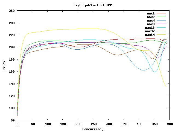Click the max16 legend label
Image resolution: width=175 pixels, height=131 pixels.
pyautogui.click(x=150, y=28)
